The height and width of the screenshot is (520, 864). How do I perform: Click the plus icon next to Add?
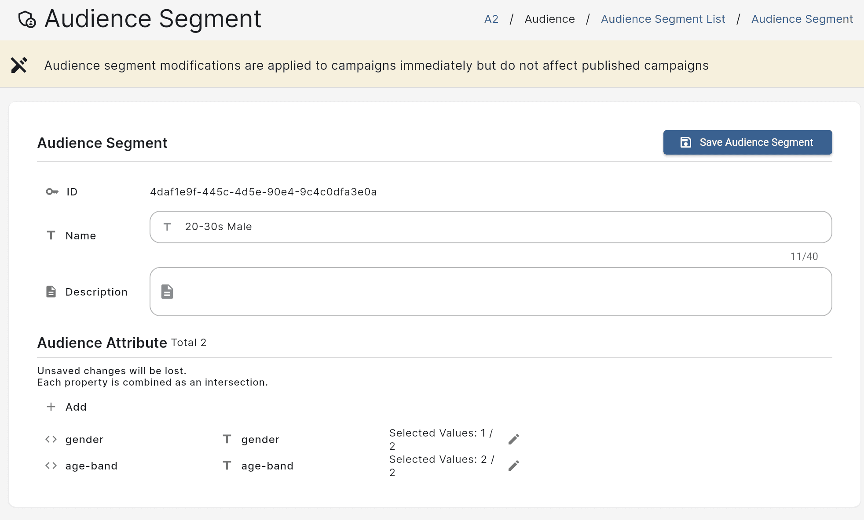pyautogui.click(x=51, y=407)
